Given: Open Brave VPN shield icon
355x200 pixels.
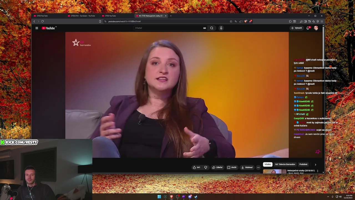Looking at the screenshot, I should [318, 21].
